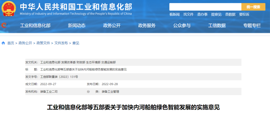Select 专题专栏 navigation item
Screen dimensions: 270x119
(252, 26)
